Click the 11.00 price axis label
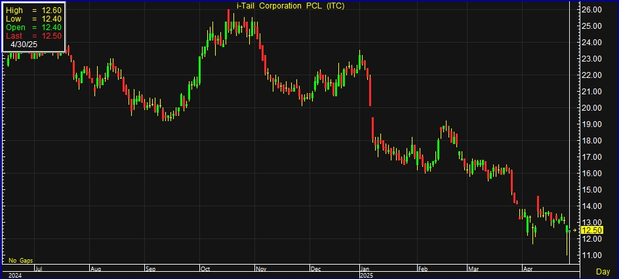This screenshot has height=279, width=619. point(592,255)
